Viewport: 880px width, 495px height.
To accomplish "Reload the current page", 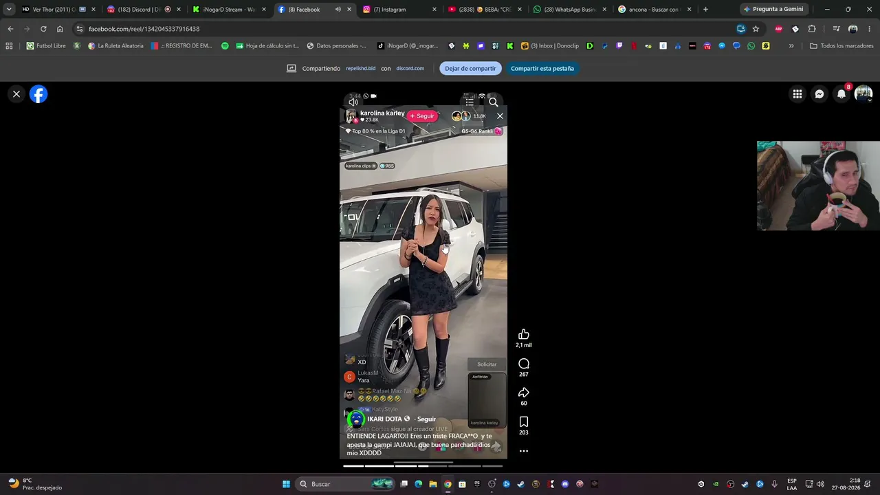I will pyautogui.click(x=43, y=29).
